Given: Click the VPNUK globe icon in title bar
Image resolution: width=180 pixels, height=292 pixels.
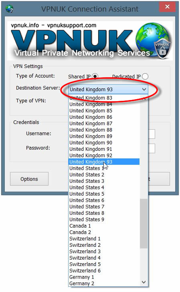Looking at the screenshot, I should click(9, 9).
